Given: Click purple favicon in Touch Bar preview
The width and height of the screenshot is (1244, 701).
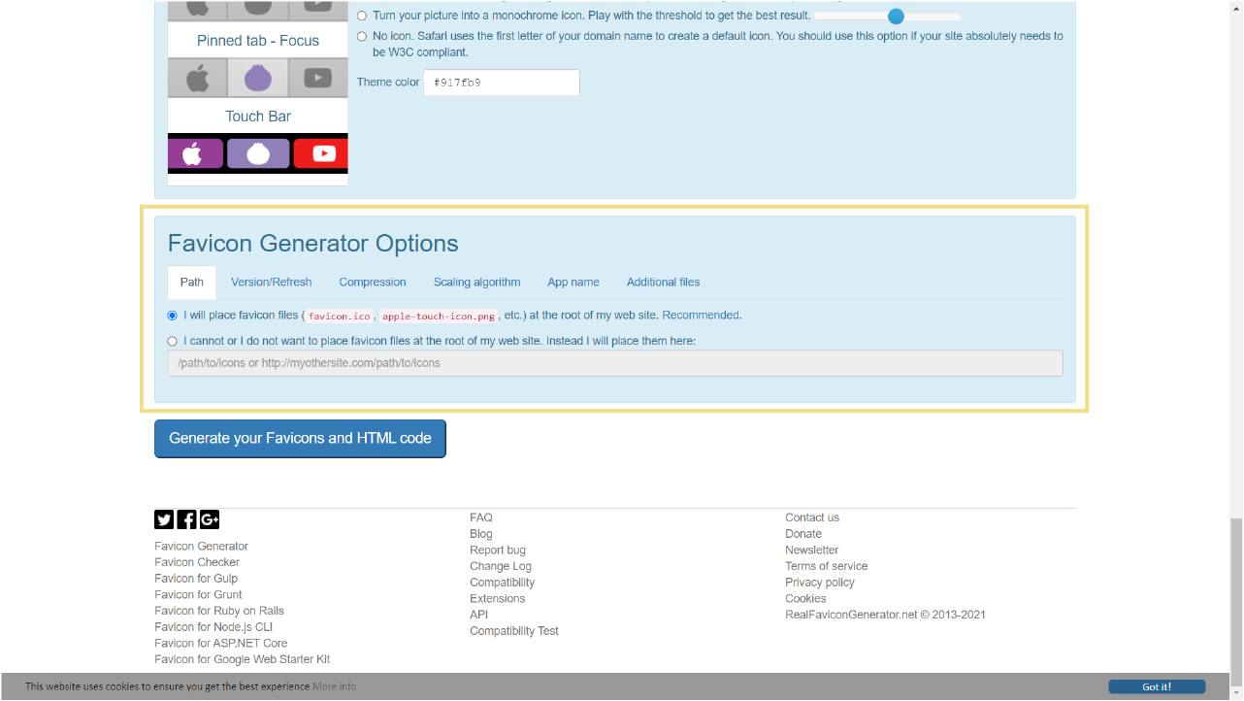Looking at the screenshot, I should pyautogui.click(x=258, y=153).
